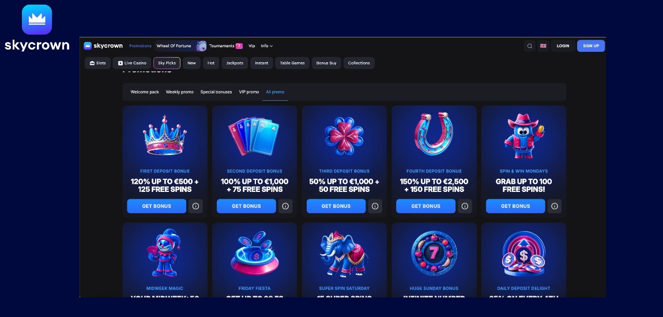Click the cowboy character of Spin & Win Mondays

pos(523,136)
